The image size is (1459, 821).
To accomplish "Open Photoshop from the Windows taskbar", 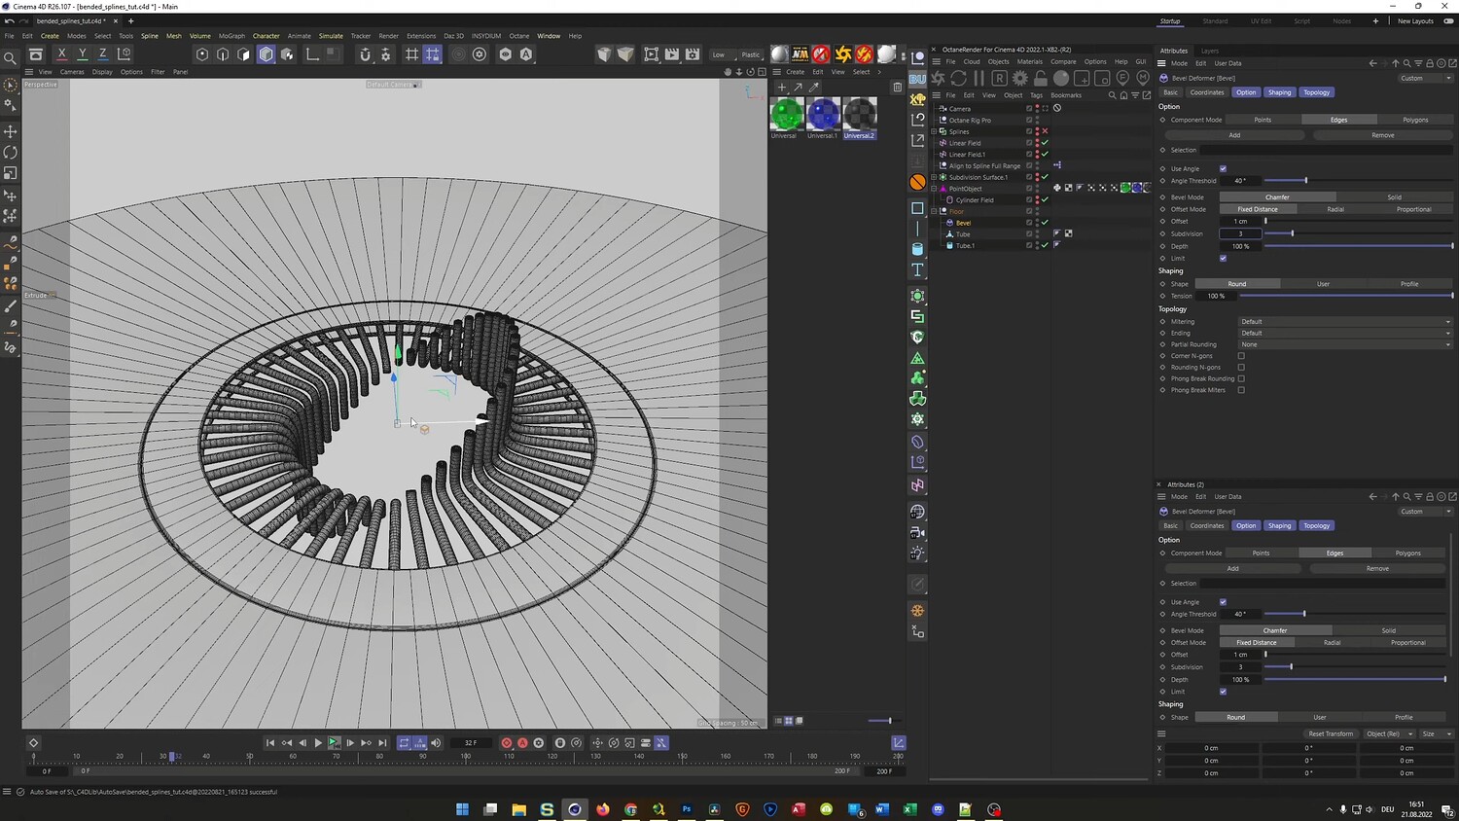I will (687, 809).
